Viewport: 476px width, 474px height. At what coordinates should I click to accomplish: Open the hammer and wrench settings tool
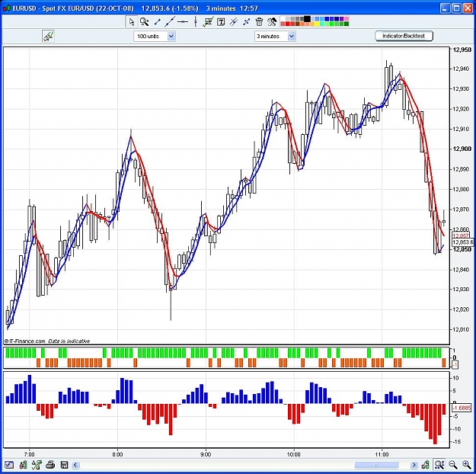coord(272,22)
